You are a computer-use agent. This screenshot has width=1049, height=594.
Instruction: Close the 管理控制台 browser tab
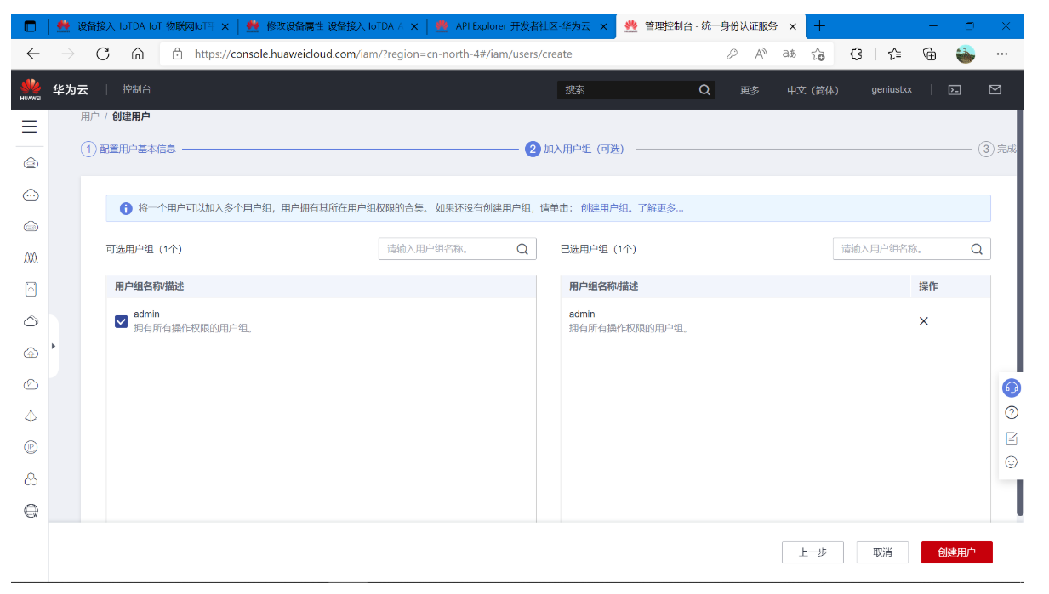(x=793, y=25)
